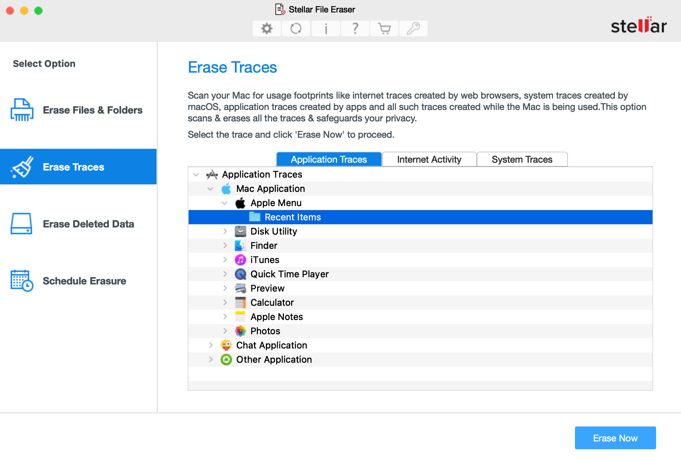The width and height of the screenshot is (681, 461).
Task: Click the Apple Notes icon
Action: tap(241, 317)
